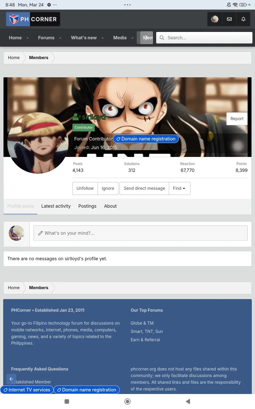This screenshot has height=409, width=255.
Task: Open the Earn & Referral forum link
Action: [x=145, y=340]
